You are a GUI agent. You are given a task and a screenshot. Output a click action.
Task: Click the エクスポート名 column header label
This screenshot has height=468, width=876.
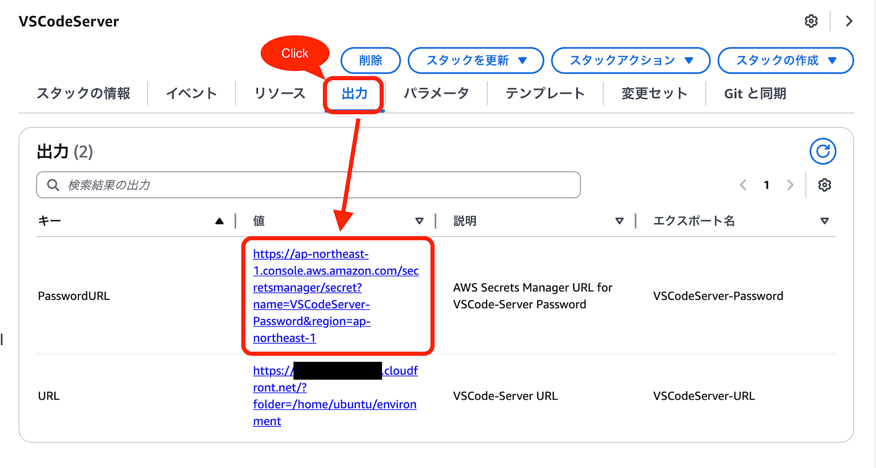[x=694, y=221]
